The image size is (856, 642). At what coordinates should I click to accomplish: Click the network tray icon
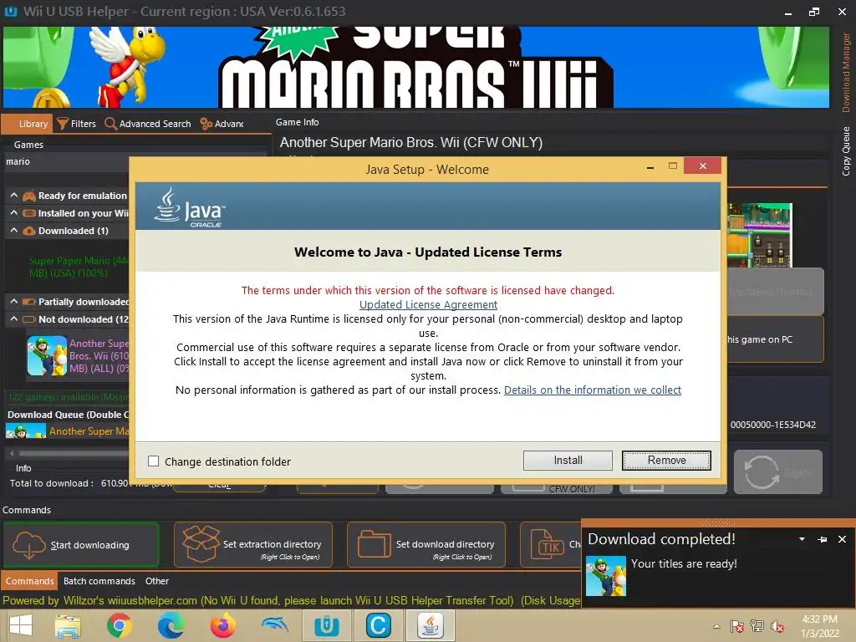(x=757, y=625)
